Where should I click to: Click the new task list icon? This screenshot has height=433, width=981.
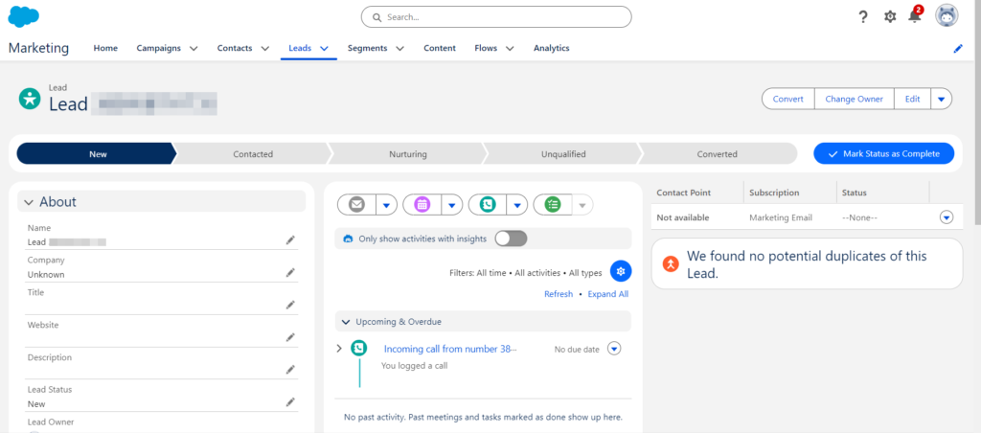pos(553,204)
